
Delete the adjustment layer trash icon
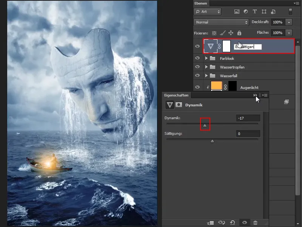tap(256, 223)
